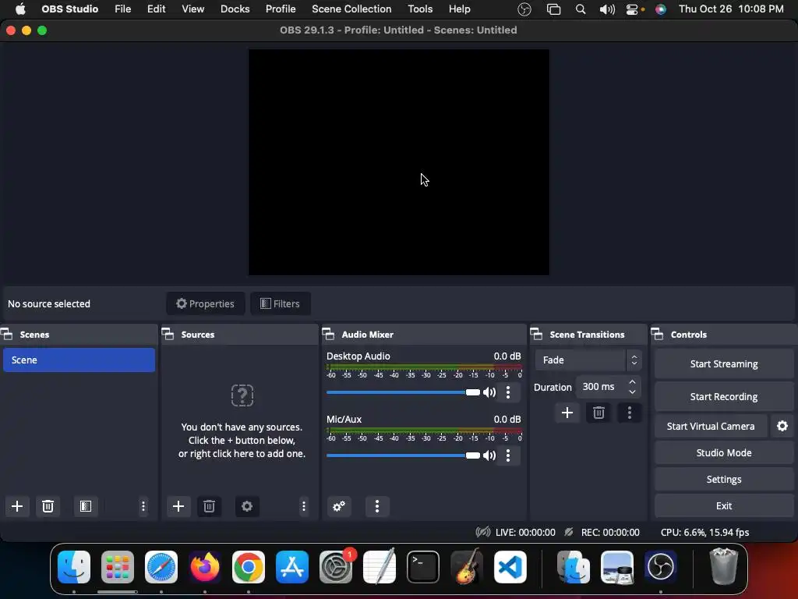Increase transition duration with up arrow
The height and width of the screenshot is (599, 798).
click(632, 381)
